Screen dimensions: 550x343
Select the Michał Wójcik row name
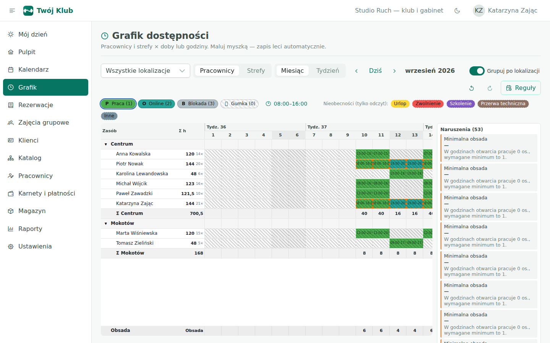tap(131, 184)
